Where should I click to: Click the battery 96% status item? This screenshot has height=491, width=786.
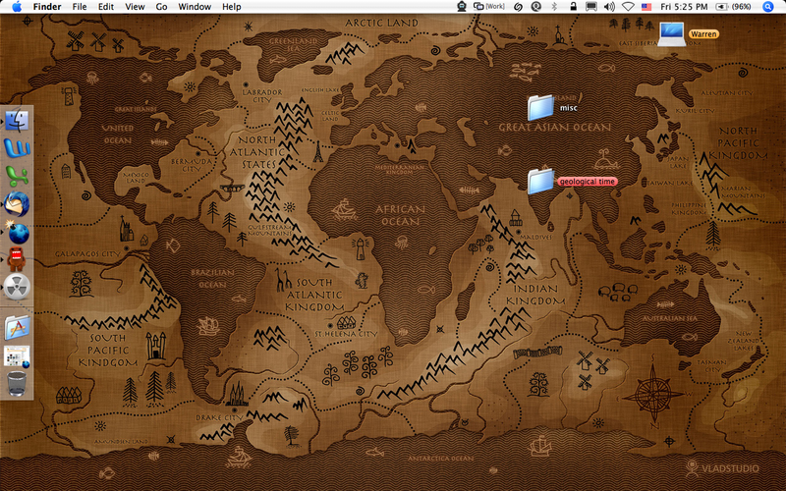(733, 7)
